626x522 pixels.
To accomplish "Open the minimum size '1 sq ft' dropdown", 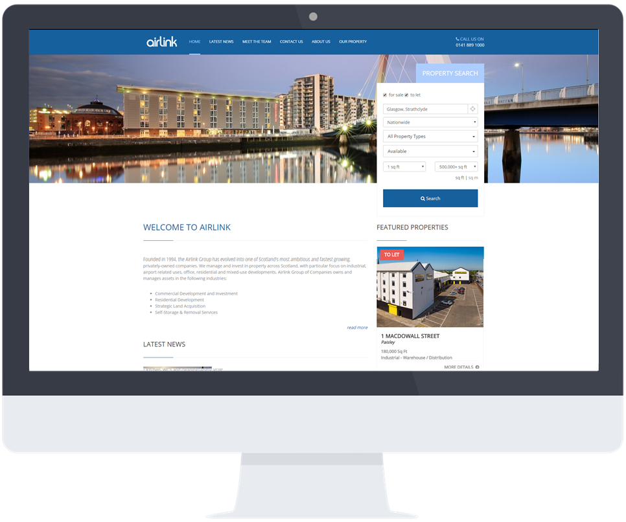I will point(404,166).
